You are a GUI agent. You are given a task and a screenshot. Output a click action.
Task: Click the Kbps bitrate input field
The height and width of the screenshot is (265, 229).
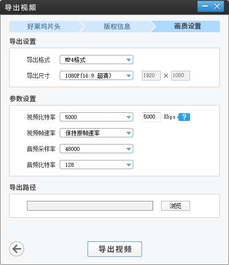click(x=151, y=117)
